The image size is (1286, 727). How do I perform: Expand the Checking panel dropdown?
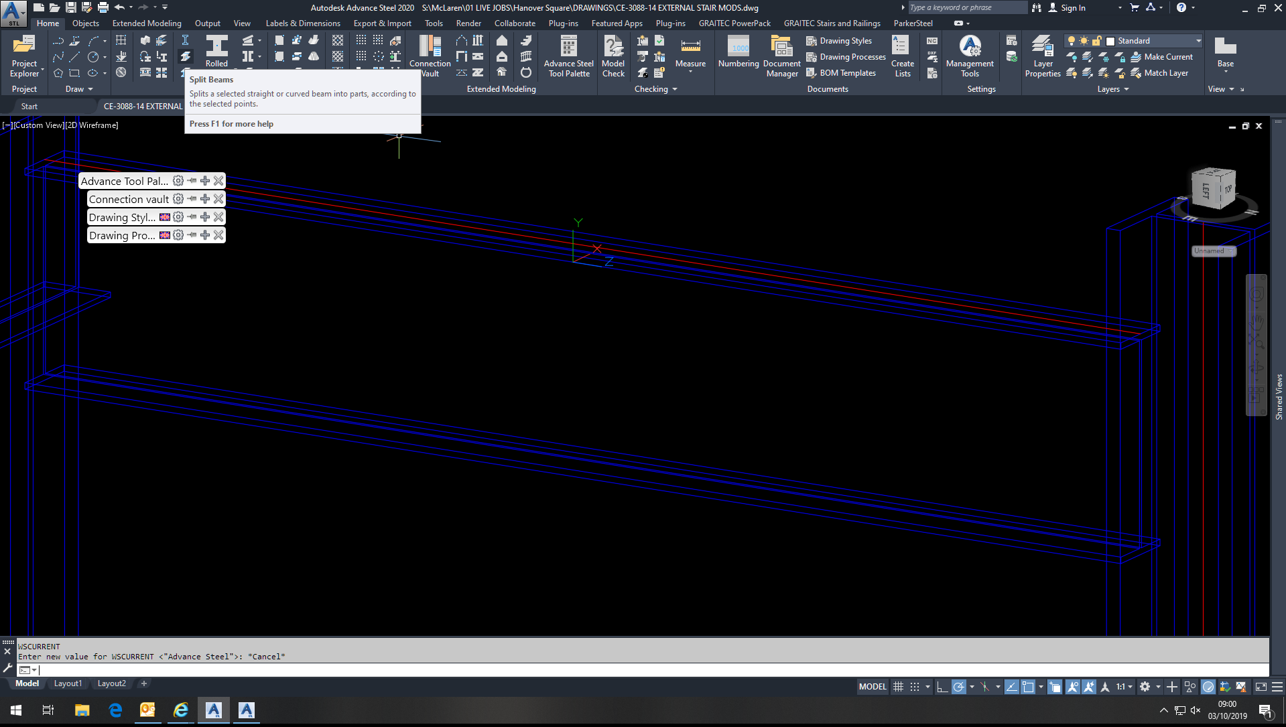pos(674,88)
